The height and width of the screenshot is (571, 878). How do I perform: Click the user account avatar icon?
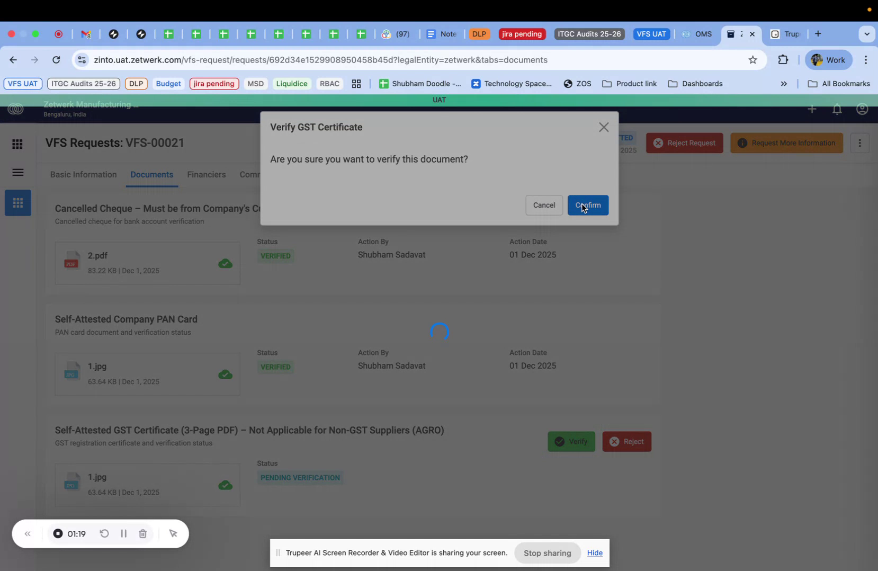pos(862,109)
